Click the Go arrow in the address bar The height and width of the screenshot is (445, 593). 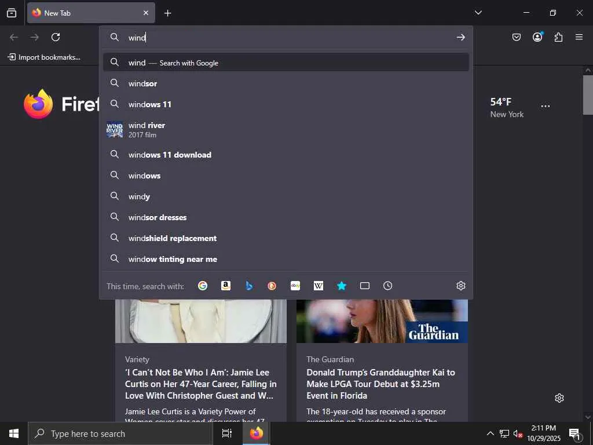(x=460, y=37)
